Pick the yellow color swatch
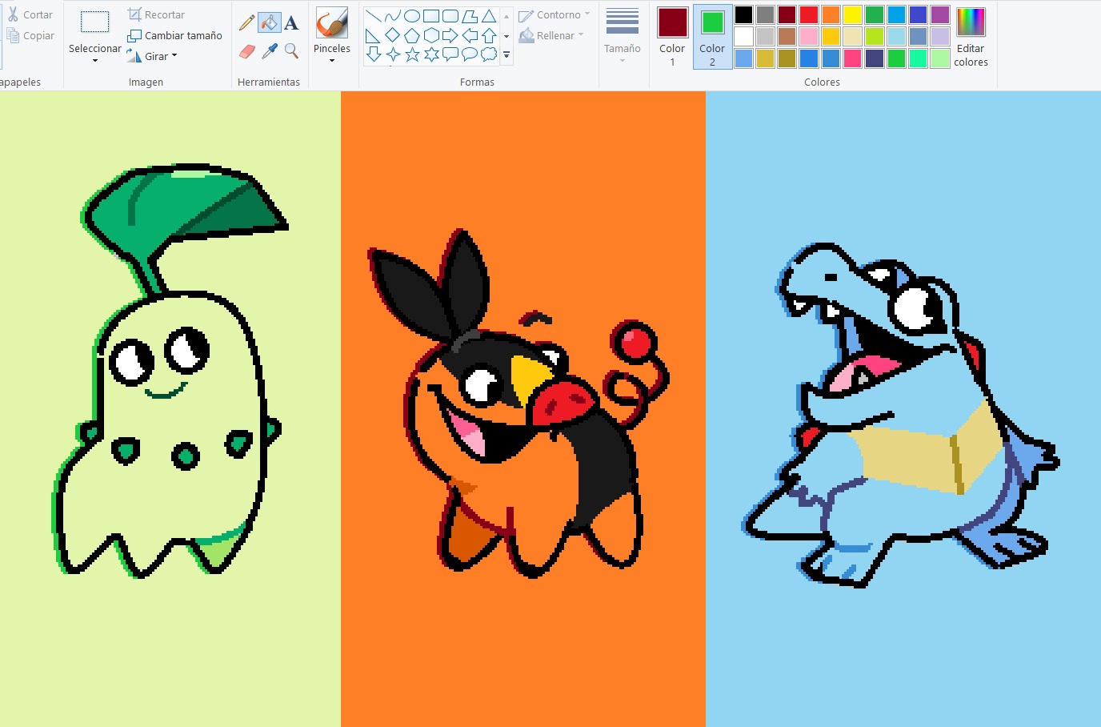1101x727 pixels. (x=853, y=15)
